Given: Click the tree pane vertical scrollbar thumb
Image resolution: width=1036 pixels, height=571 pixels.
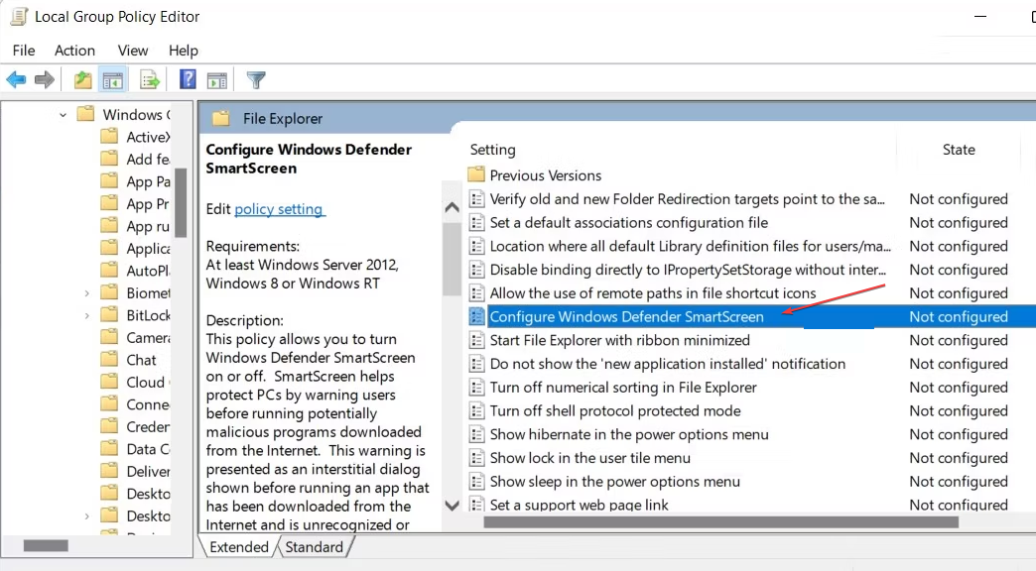Looking at the screenshot, I should pos(181,202).
